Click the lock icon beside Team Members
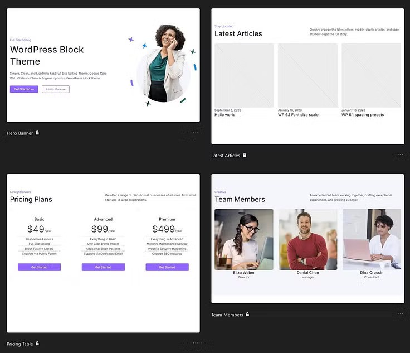Viewport: 410px width, 353px height. 247,315
